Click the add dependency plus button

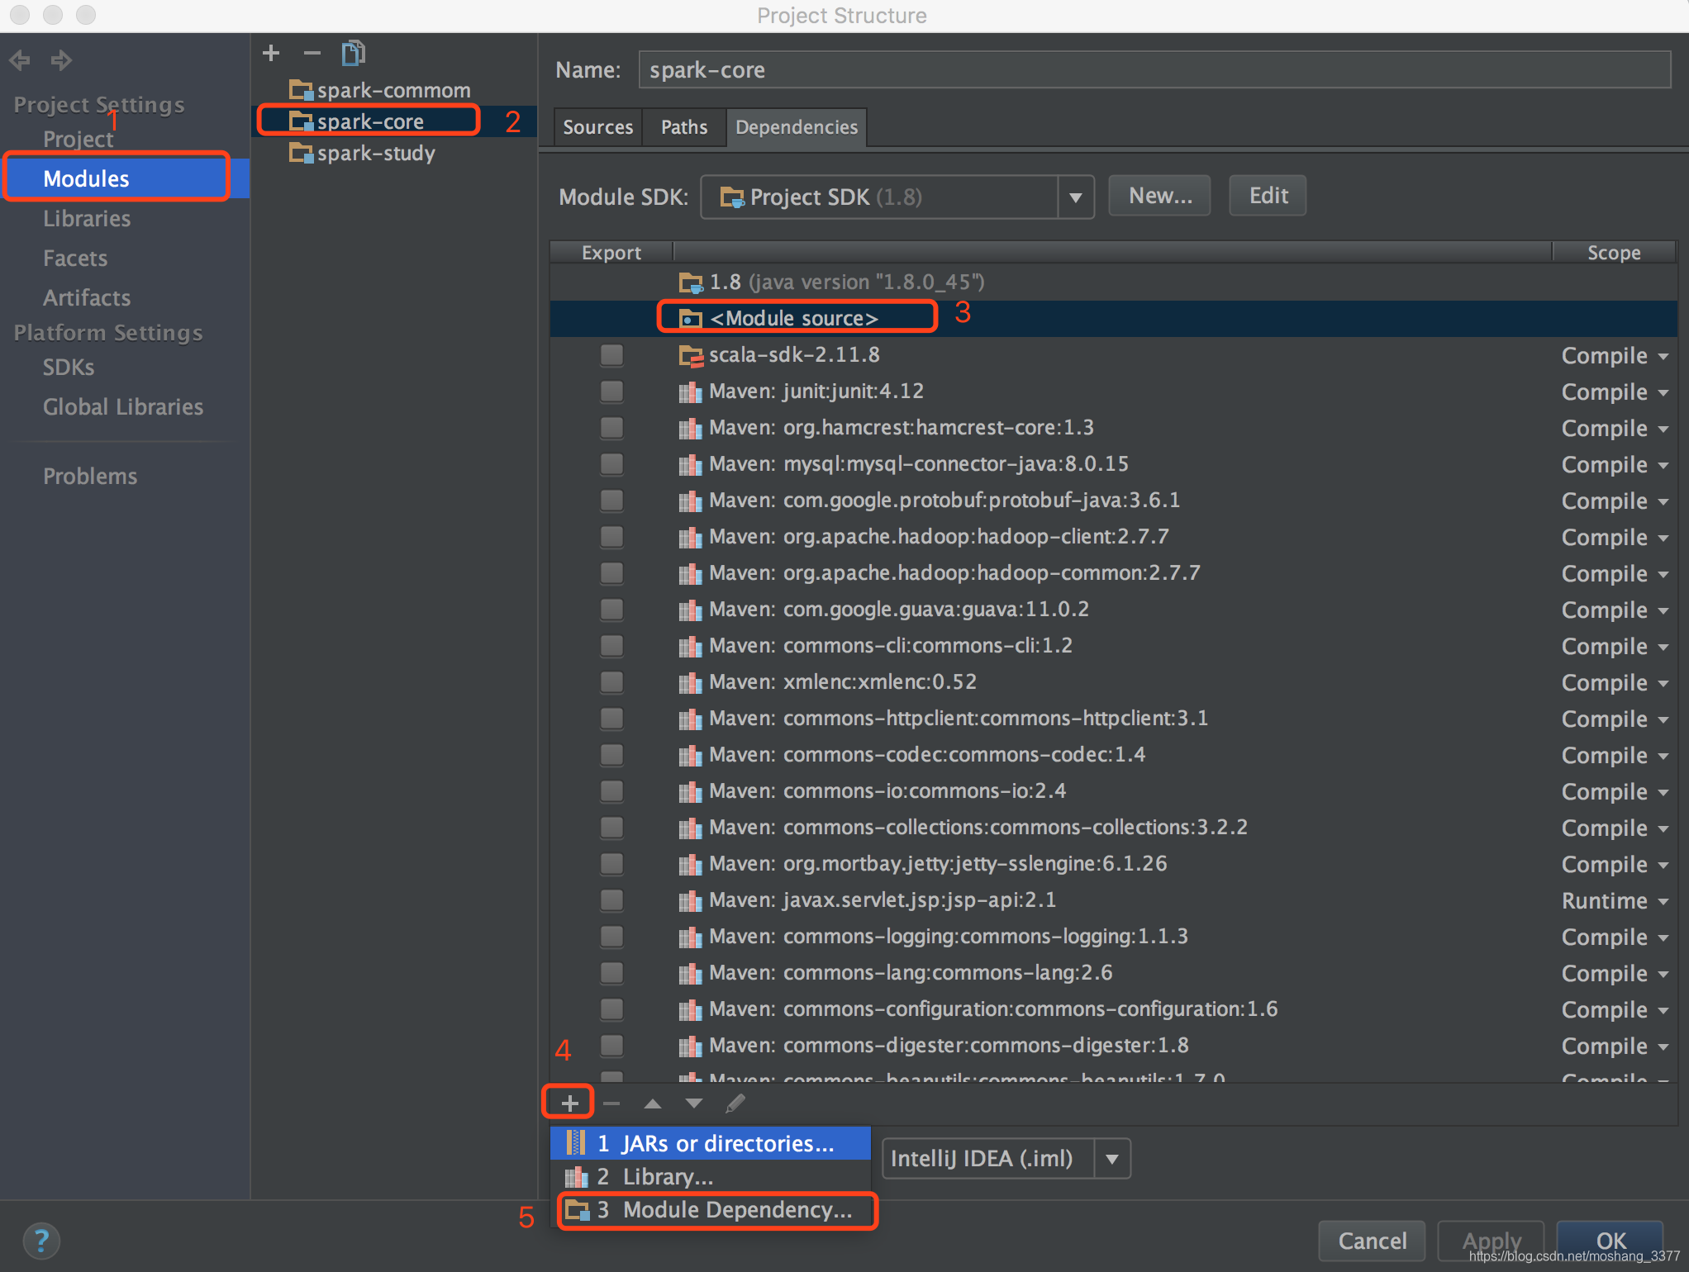[569, 1103]
